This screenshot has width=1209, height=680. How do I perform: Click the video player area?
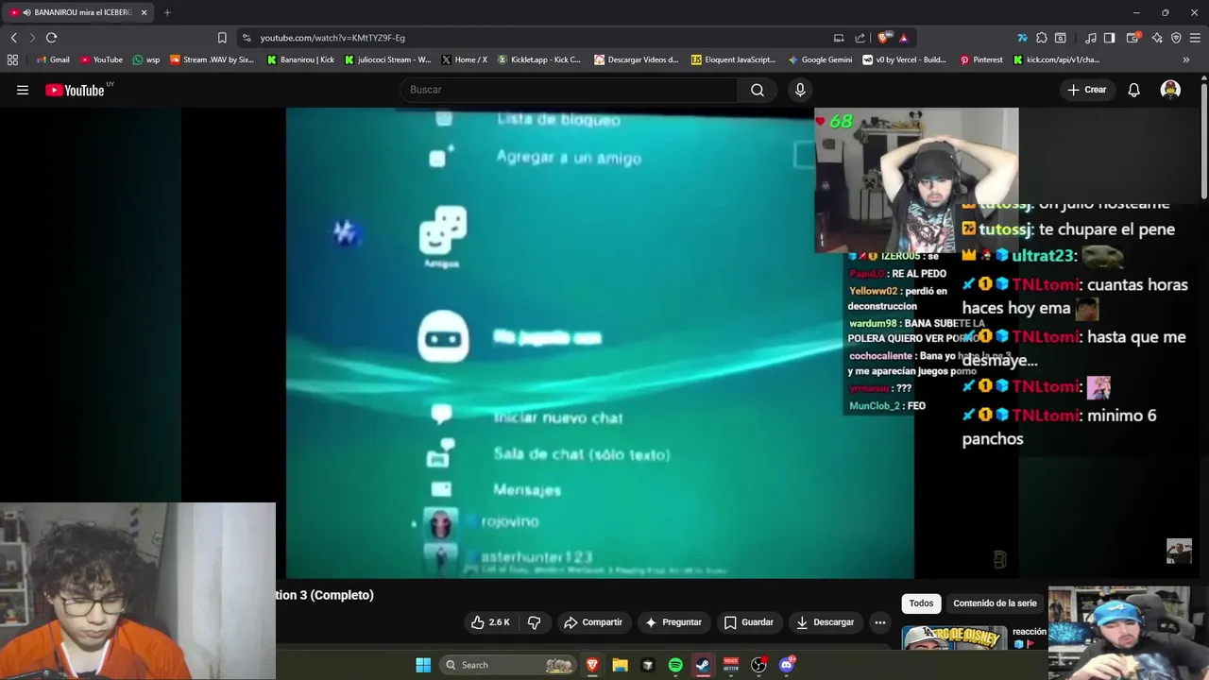coord(600,342)
